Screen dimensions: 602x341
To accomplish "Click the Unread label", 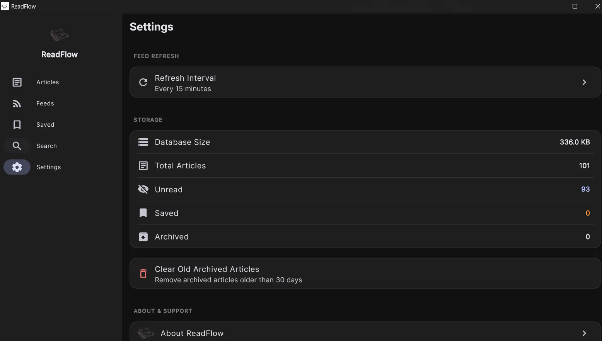I will pyautogui.click(x=169, y=190).
